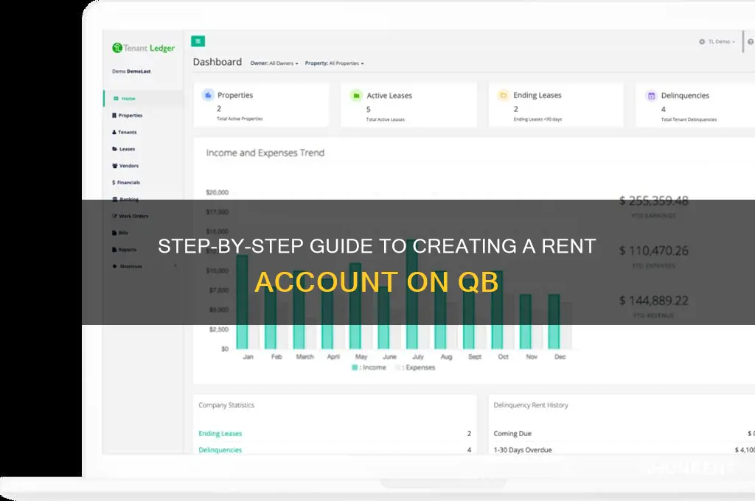The width and height of the screenshot is (755, 501).
Task: Click the Shortcuts star icon in sidebar
Action: point(114,266)
